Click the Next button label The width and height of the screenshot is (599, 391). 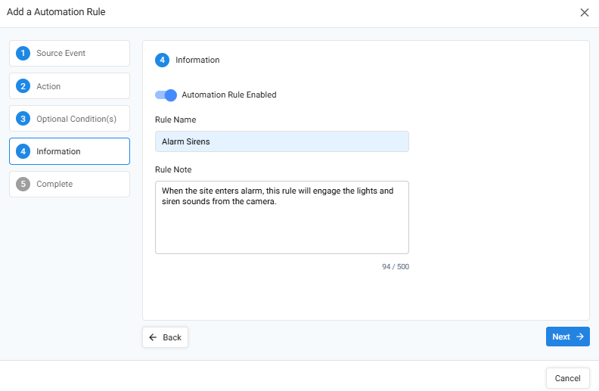point(560,337)
